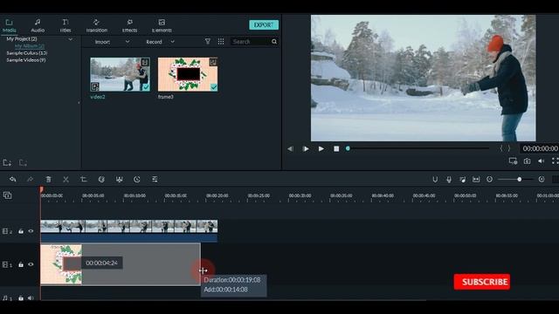Select the frame clip on track 1
Image resolution: width=559 pixels, height=314 pixels.
[61, 264]
